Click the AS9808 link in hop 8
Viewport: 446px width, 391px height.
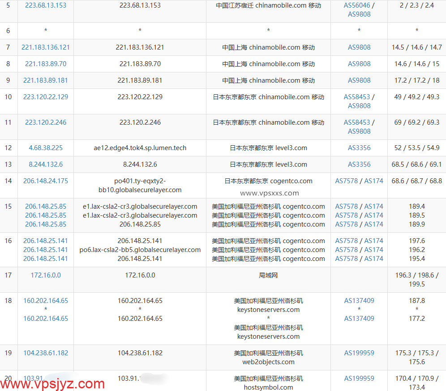coord(359,64)
